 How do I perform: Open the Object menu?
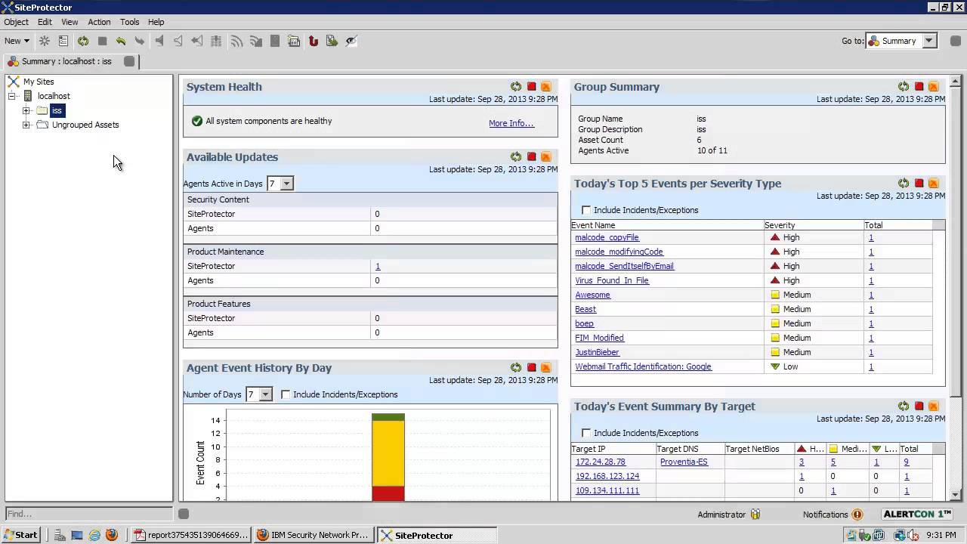[x=16, y=22]
